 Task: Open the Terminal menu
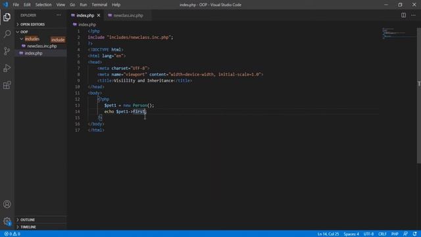coord(99,5)
